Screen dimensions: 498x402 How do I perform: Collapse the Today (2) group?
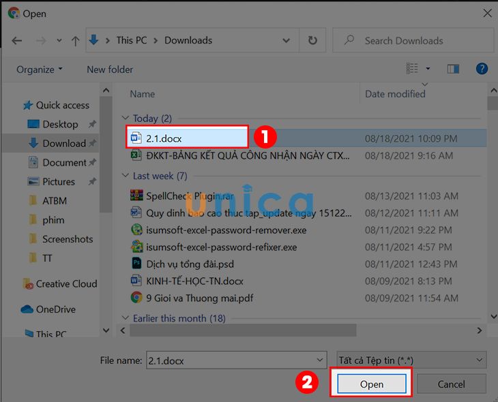125,118
